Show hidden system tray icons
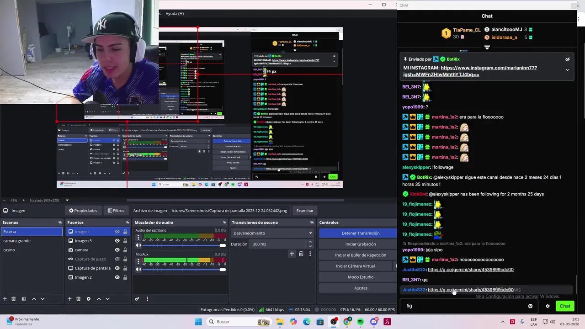This screenshot has height=329, width=585. click(x=503, y=322)
